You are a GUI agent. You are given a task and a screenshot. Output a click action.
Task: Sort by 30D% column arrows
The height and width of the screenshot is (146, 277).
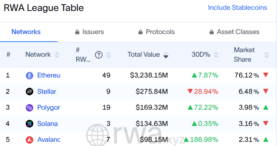tap(216, 55)
